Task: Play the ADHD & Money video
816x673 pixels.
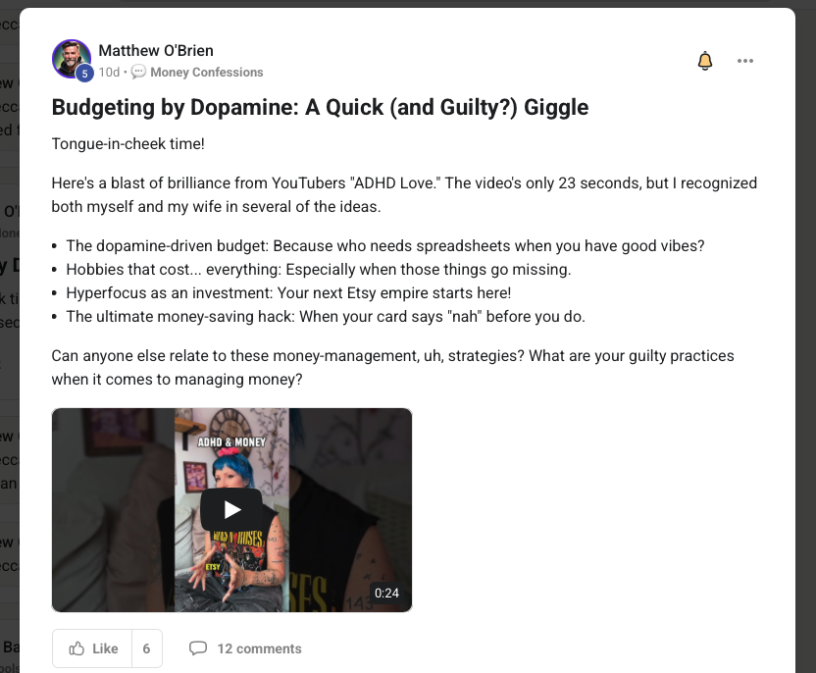Action: pos(231,509)
